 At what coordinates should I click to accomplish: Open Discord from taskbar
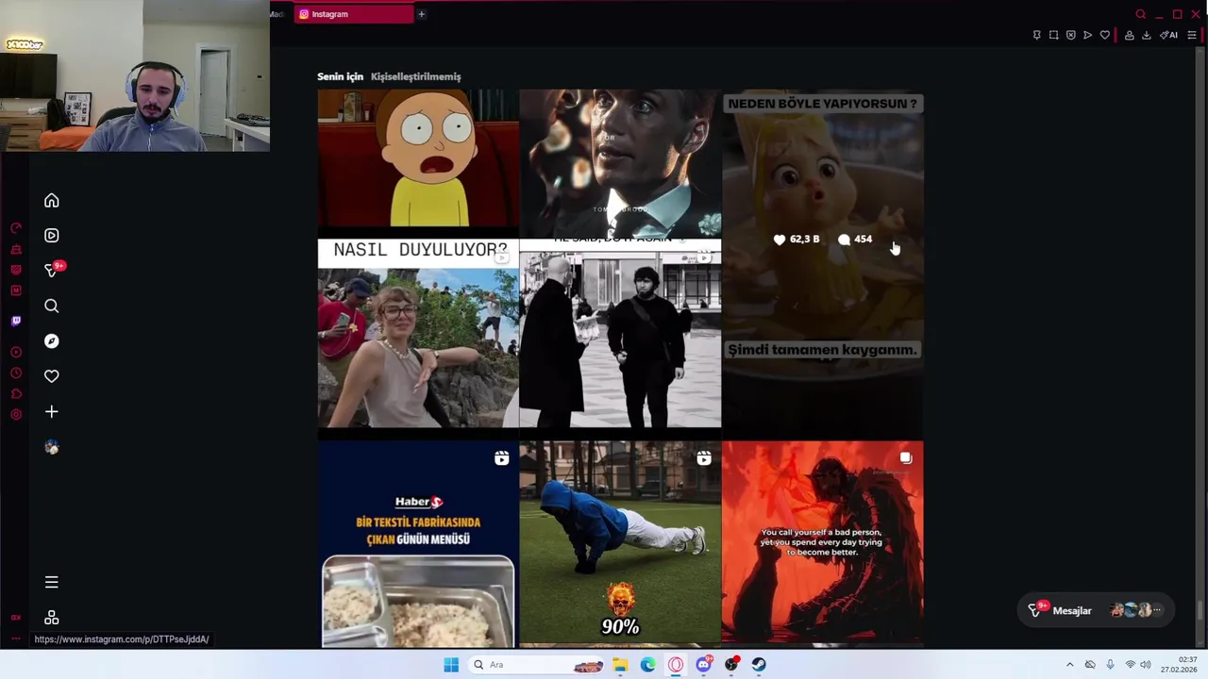point(704,665)
